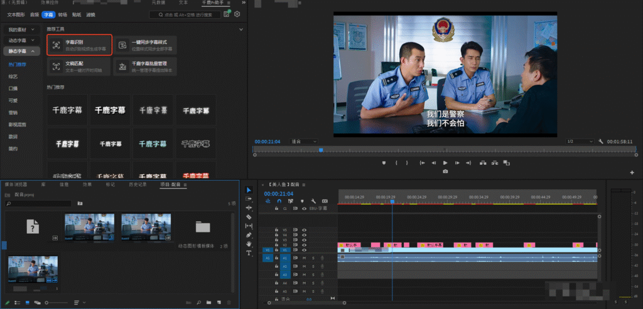Toggle visibility eye of track V1
This screenshot has height=309, width=643.
click(304, 250)
